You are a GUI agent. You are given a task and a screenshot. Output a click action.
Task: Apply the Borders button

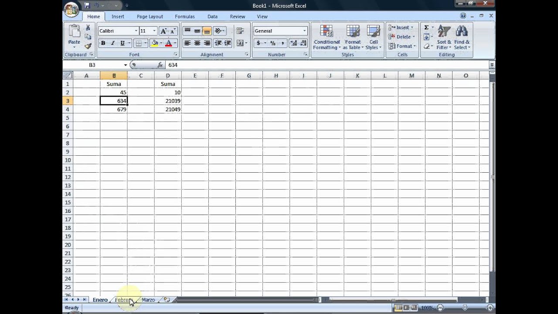click(139, 43)
